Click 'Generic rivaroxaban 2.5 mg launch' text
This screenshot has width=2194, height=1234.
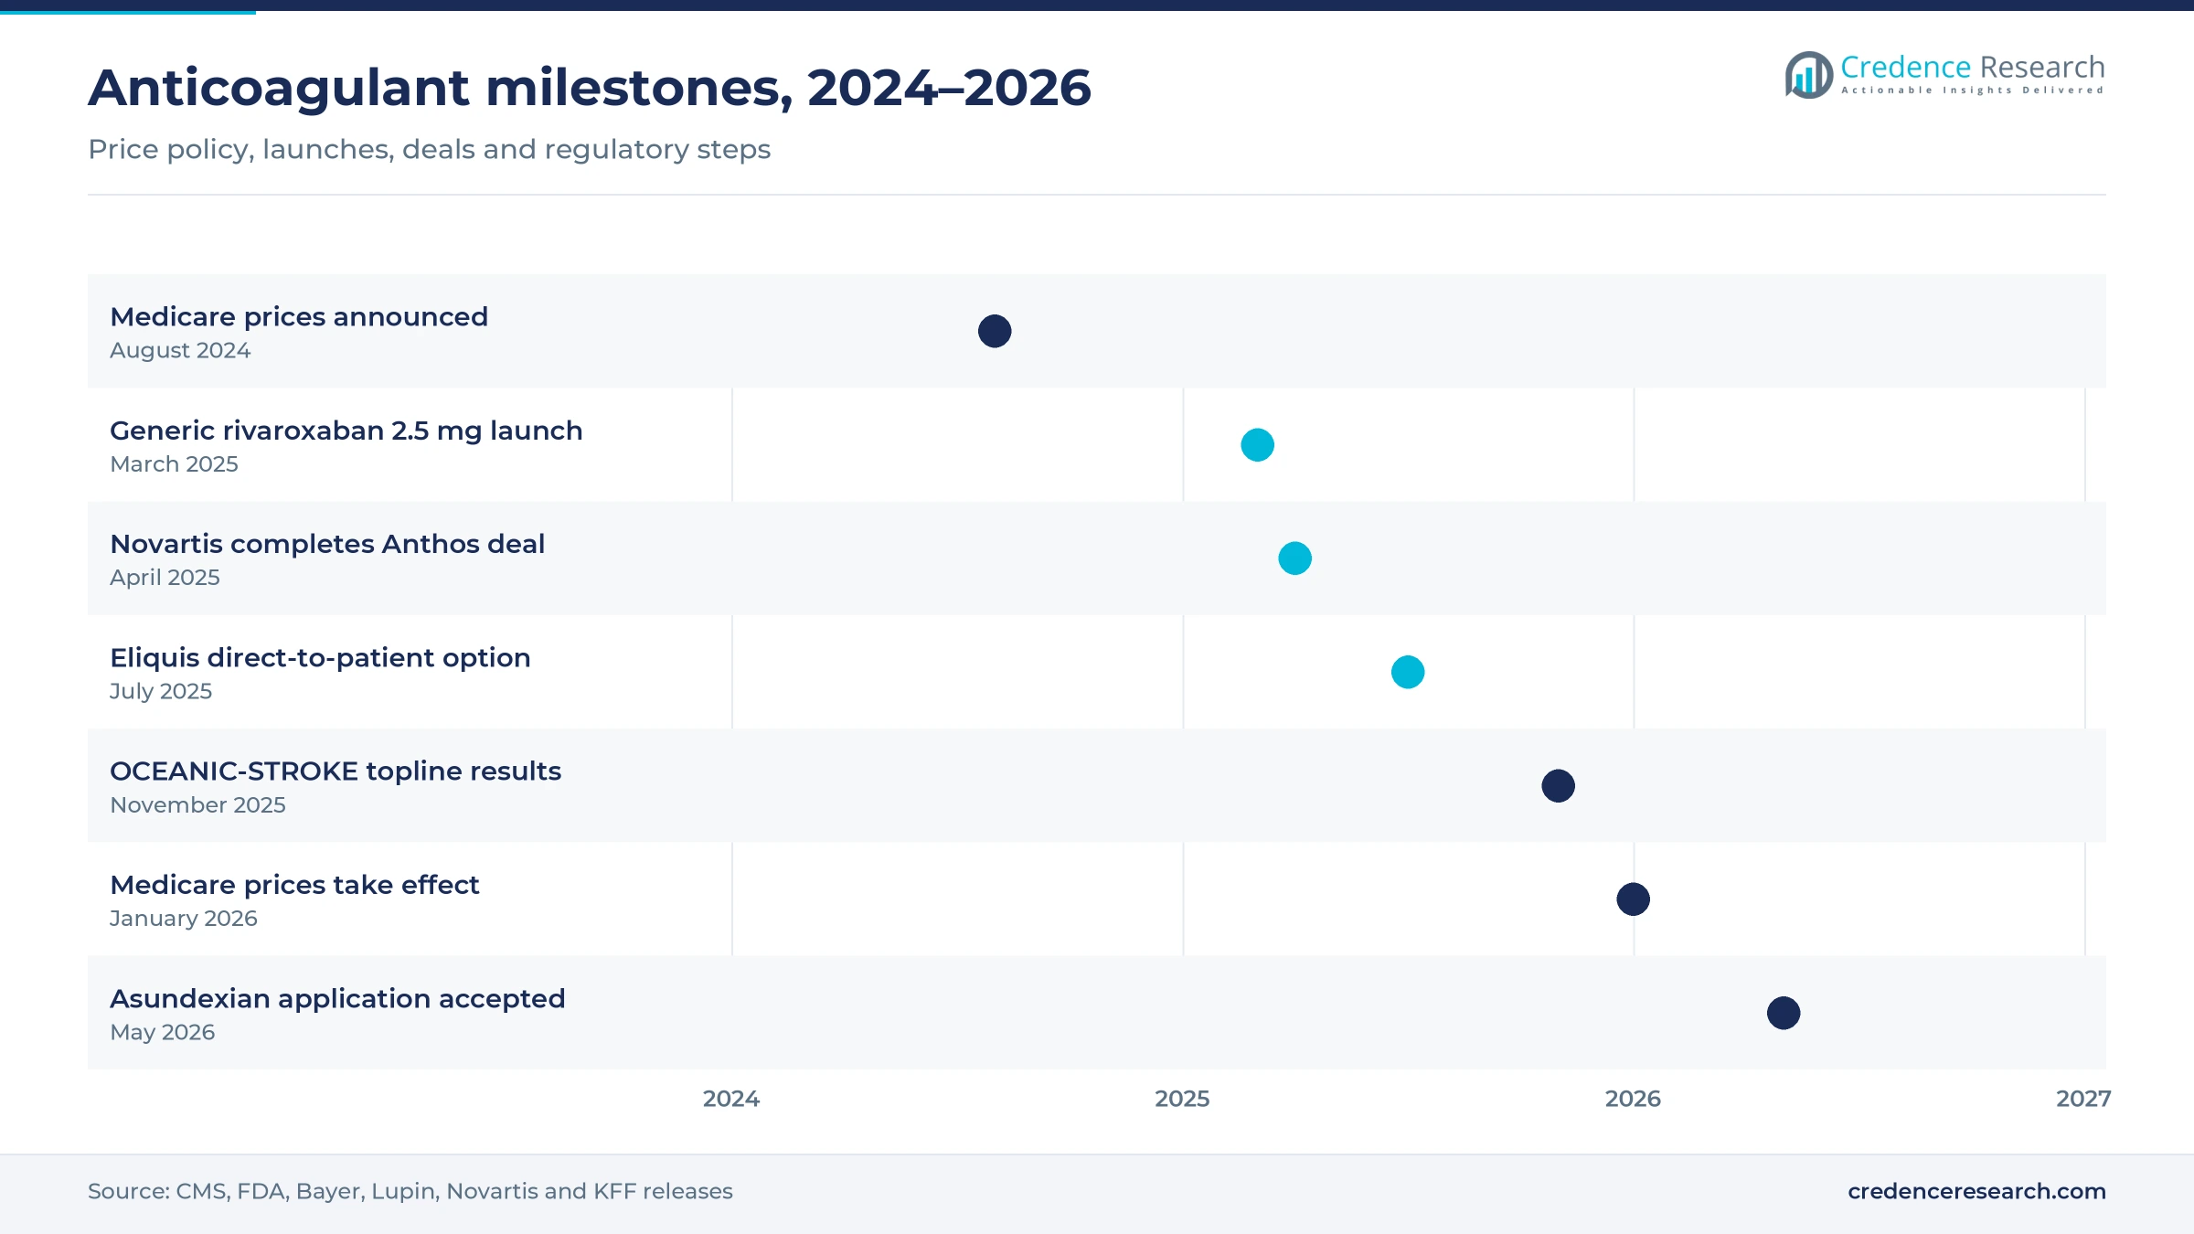(346, 431)
